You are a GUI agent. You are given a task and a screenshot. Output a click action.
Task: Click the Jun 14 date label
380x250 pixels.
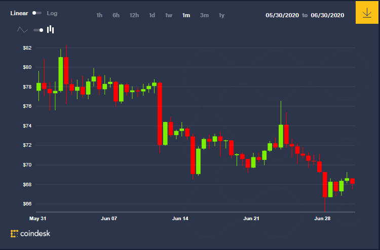[180, 219]
